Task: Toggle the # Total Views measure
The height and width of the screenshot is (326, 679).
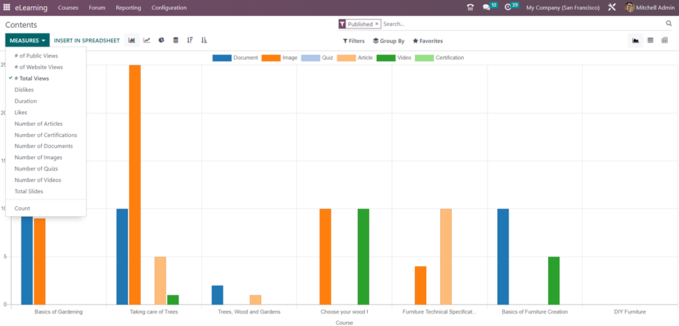Action: tap(31, 79)
